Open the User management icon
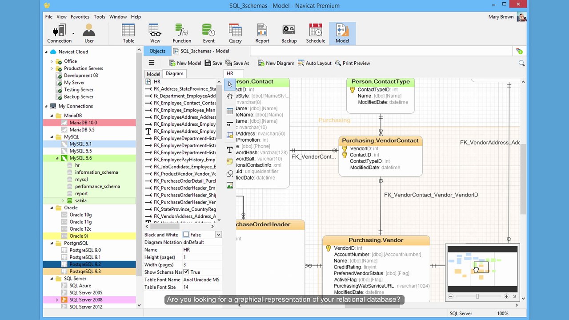 point(89,33)
